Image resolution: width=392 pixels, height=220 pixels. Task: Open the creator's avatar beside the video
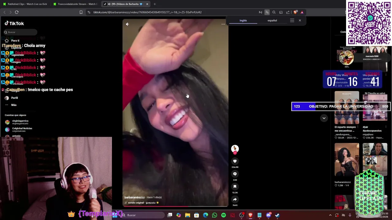[x=235, y=149]
